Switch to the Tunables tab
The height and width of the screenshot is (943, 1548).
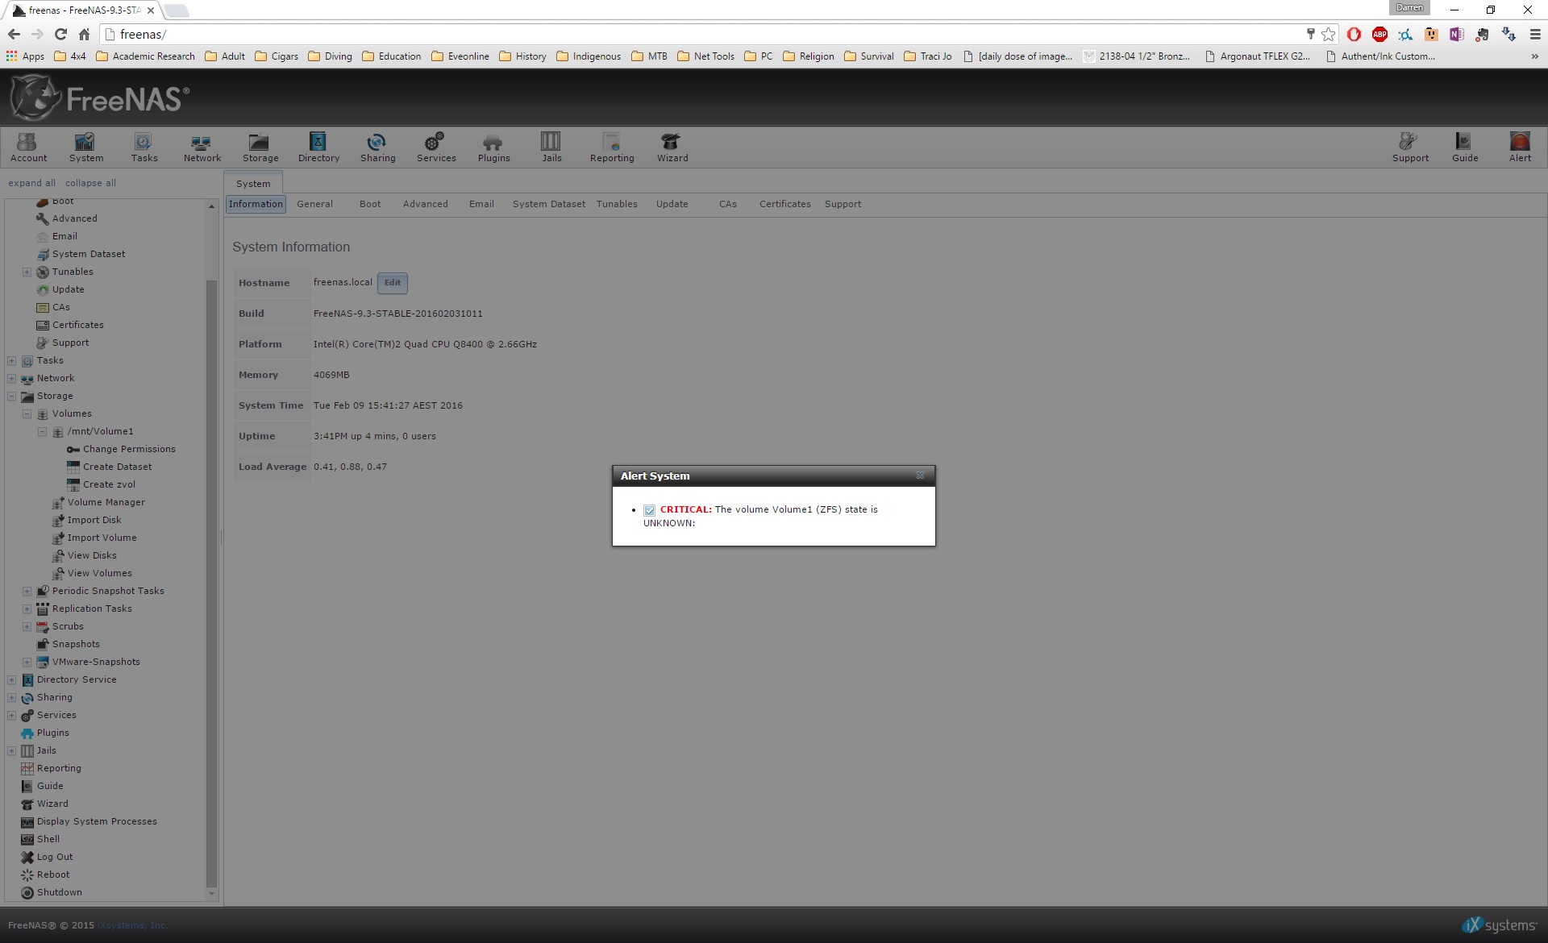point(617,204)
